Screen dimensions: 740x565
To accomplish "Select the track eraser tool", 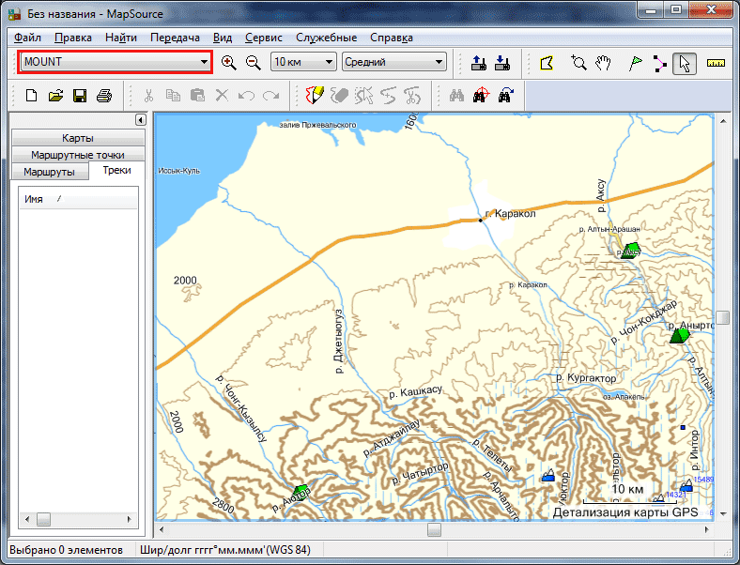I will click(339, 96).
